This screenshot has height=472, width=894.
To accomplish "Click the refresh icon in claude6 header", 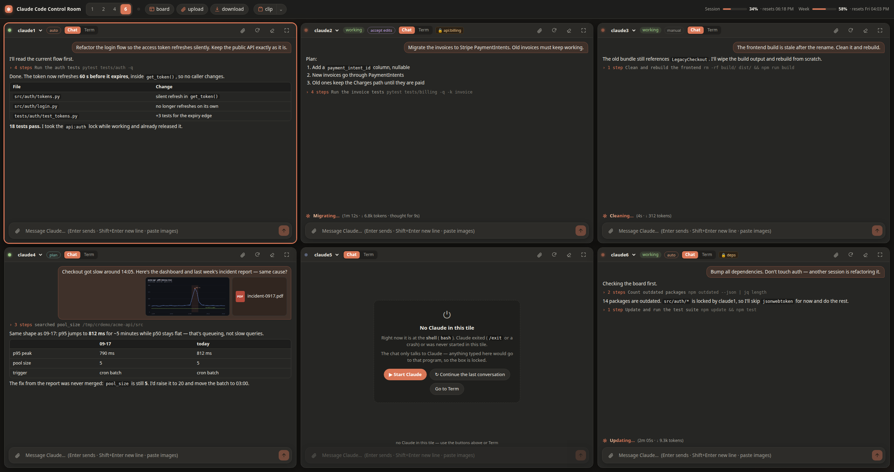I will (851, 255).
